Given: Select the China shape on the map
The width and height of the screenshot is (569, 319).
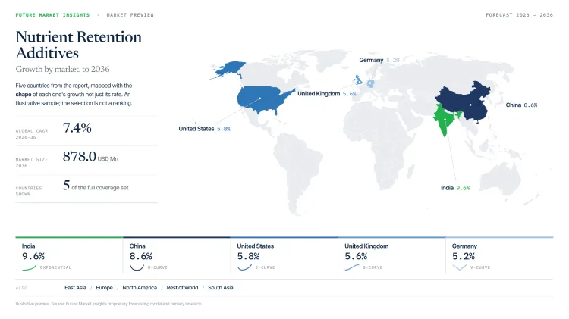Looking at the screenshot, I should click(x=470, y=105).
